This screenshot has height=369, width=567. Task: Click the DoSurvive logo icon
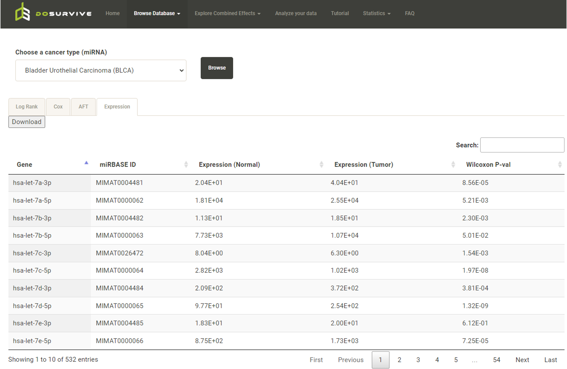(x=23, y=12)
